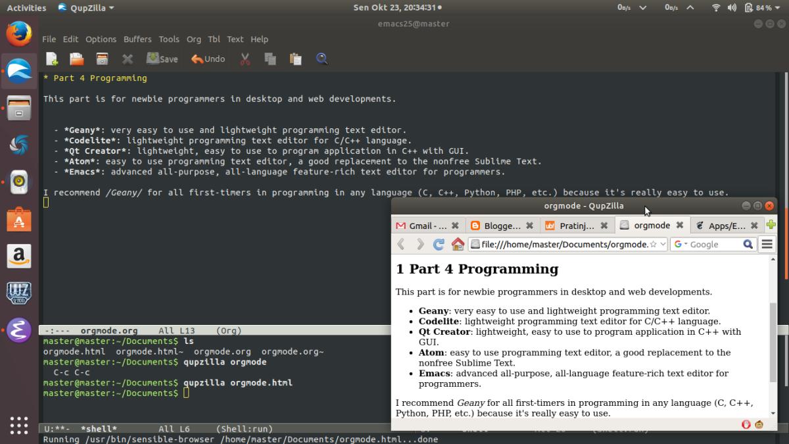
Task: Open the Help menu in Emacs
Action: [x=260, y=39]
